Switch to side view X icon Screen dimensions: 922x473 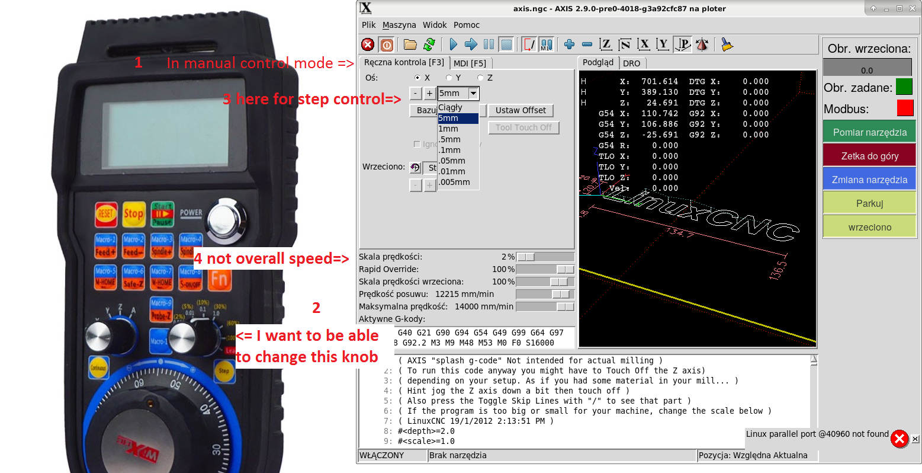click(x=644, y=44)
